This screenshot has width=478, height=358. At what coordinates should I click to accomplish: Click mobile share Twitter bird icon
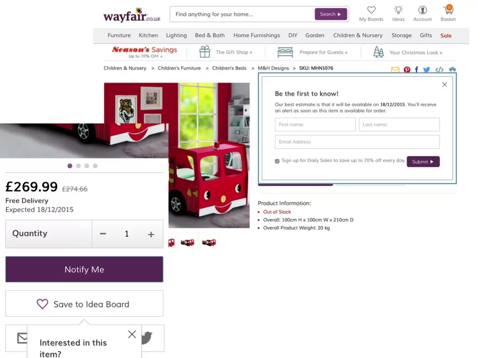point(147,337)
